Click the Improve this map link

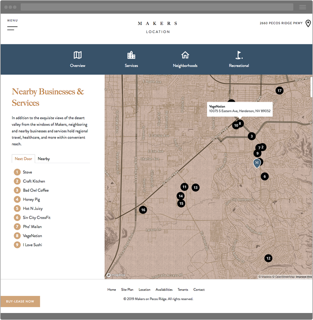tap(304, 277)
